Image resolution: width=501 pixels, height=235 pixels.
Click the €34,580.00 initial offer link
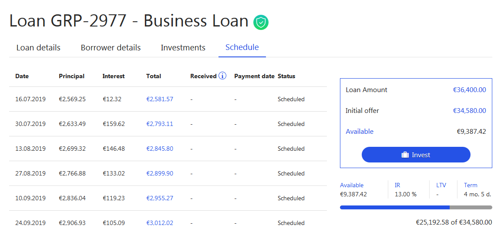469,111
